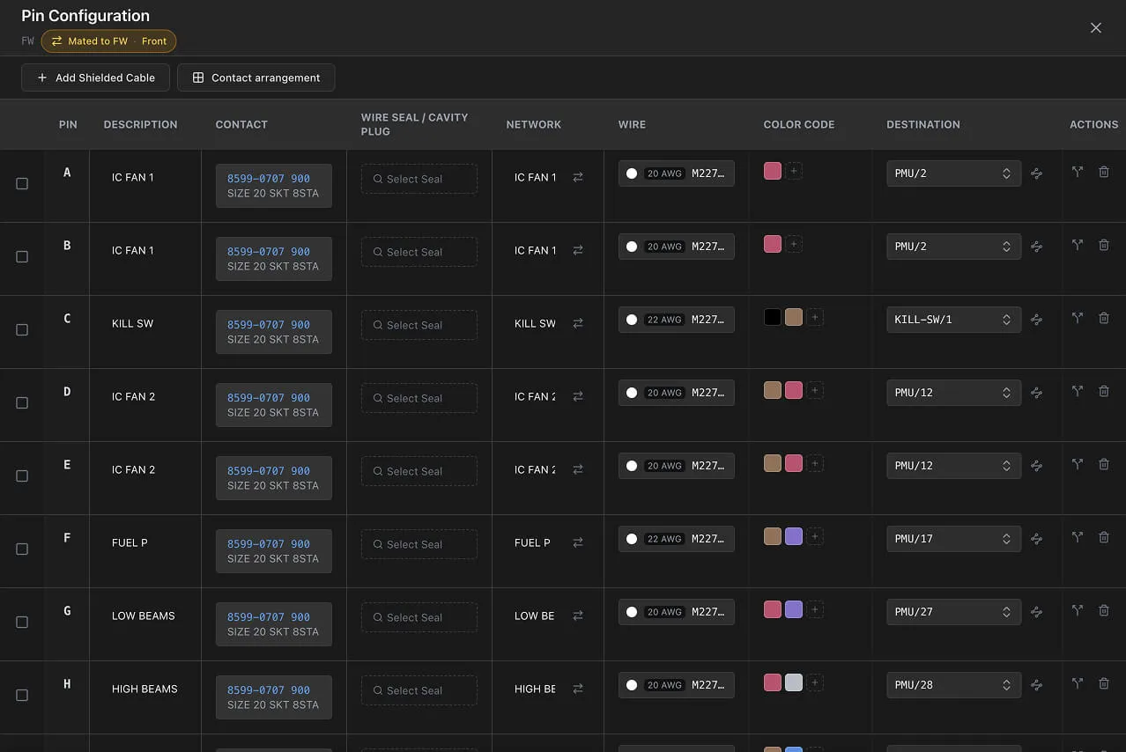Open wire selector 20 AWG for pin H
Viewport: 1126px width, 752px height.
(x=677, y=685)
